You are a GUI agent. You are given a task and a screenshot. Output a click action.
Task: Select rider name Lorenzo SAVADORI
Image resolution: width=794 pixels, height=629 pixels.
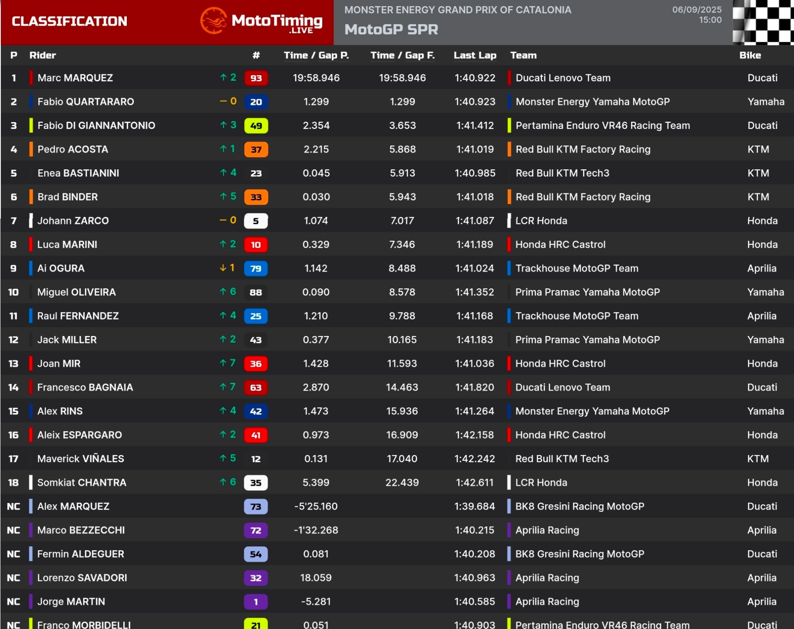[82, 578]
